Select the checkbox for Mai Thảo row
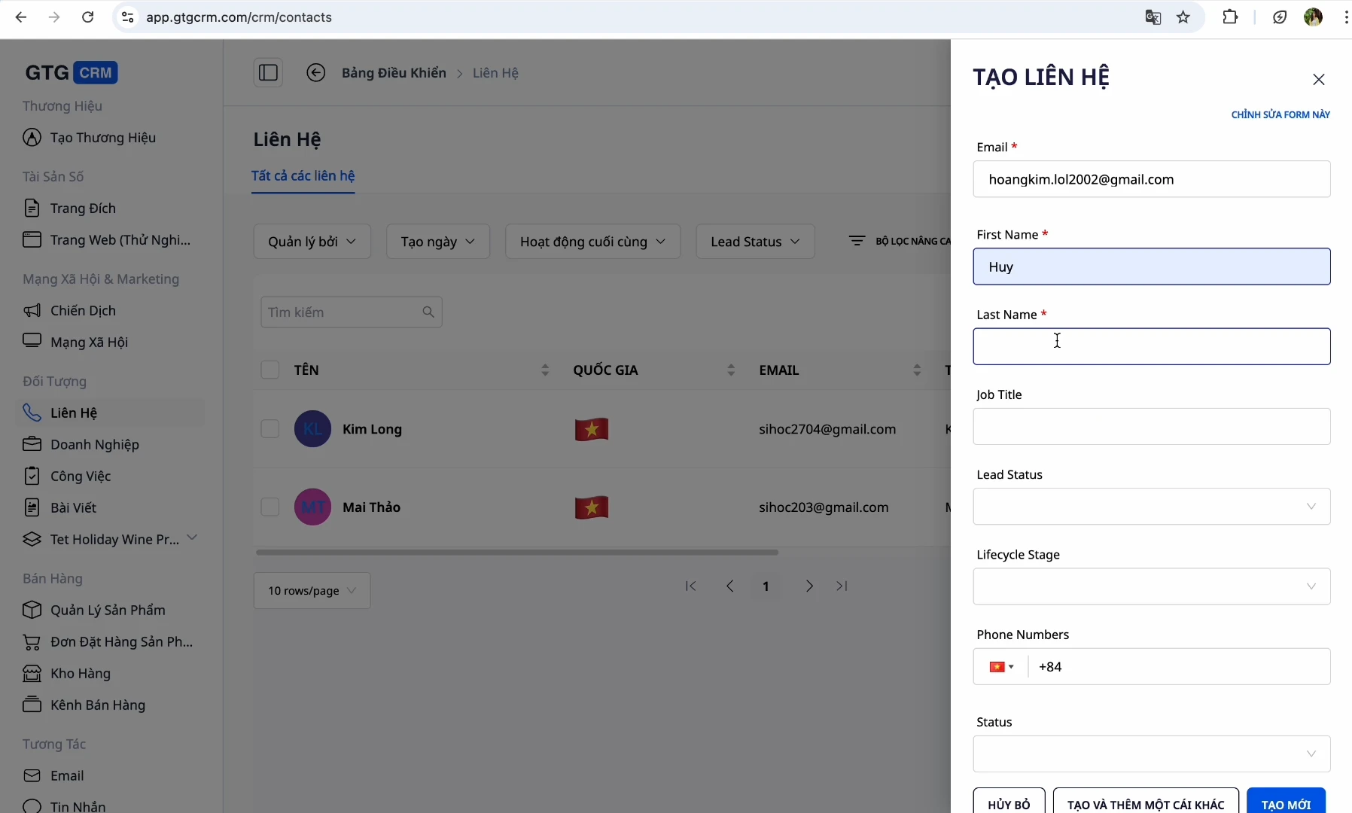This screenshot has height=813, width=1352. 269,507
